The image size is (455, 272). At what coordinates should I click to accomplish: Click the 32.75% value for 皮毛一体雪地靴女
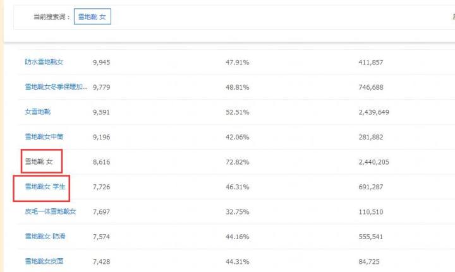point(238,212)
